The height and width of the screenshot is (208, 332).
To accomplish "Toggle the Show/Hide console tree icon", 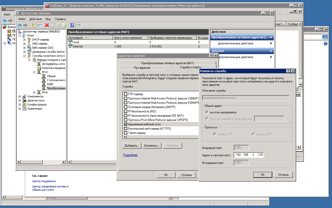I will [39, 25].
